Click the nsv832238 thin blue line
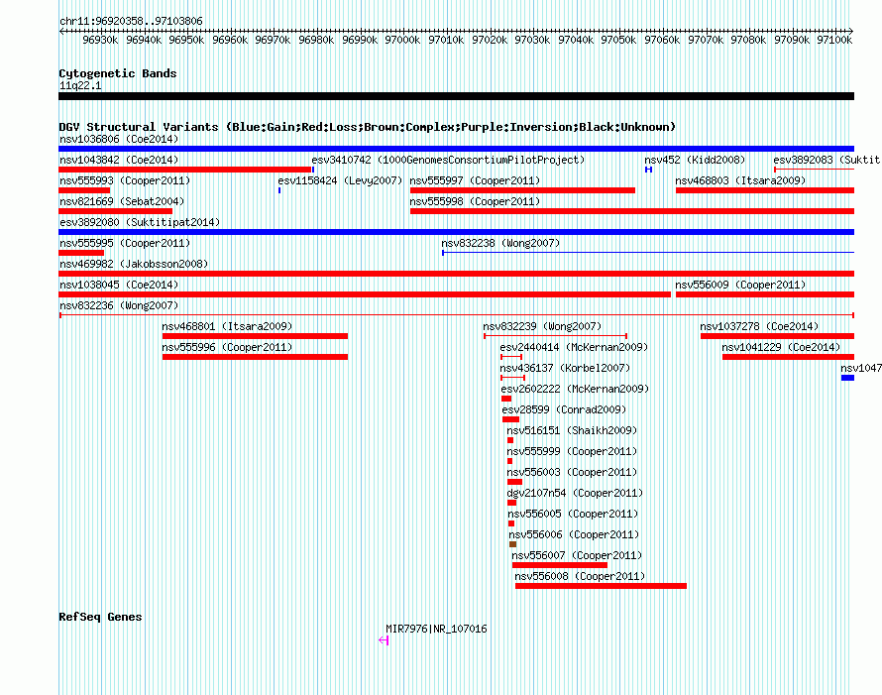Viewport: 882px width, 695px height. [x=648, y=253]
